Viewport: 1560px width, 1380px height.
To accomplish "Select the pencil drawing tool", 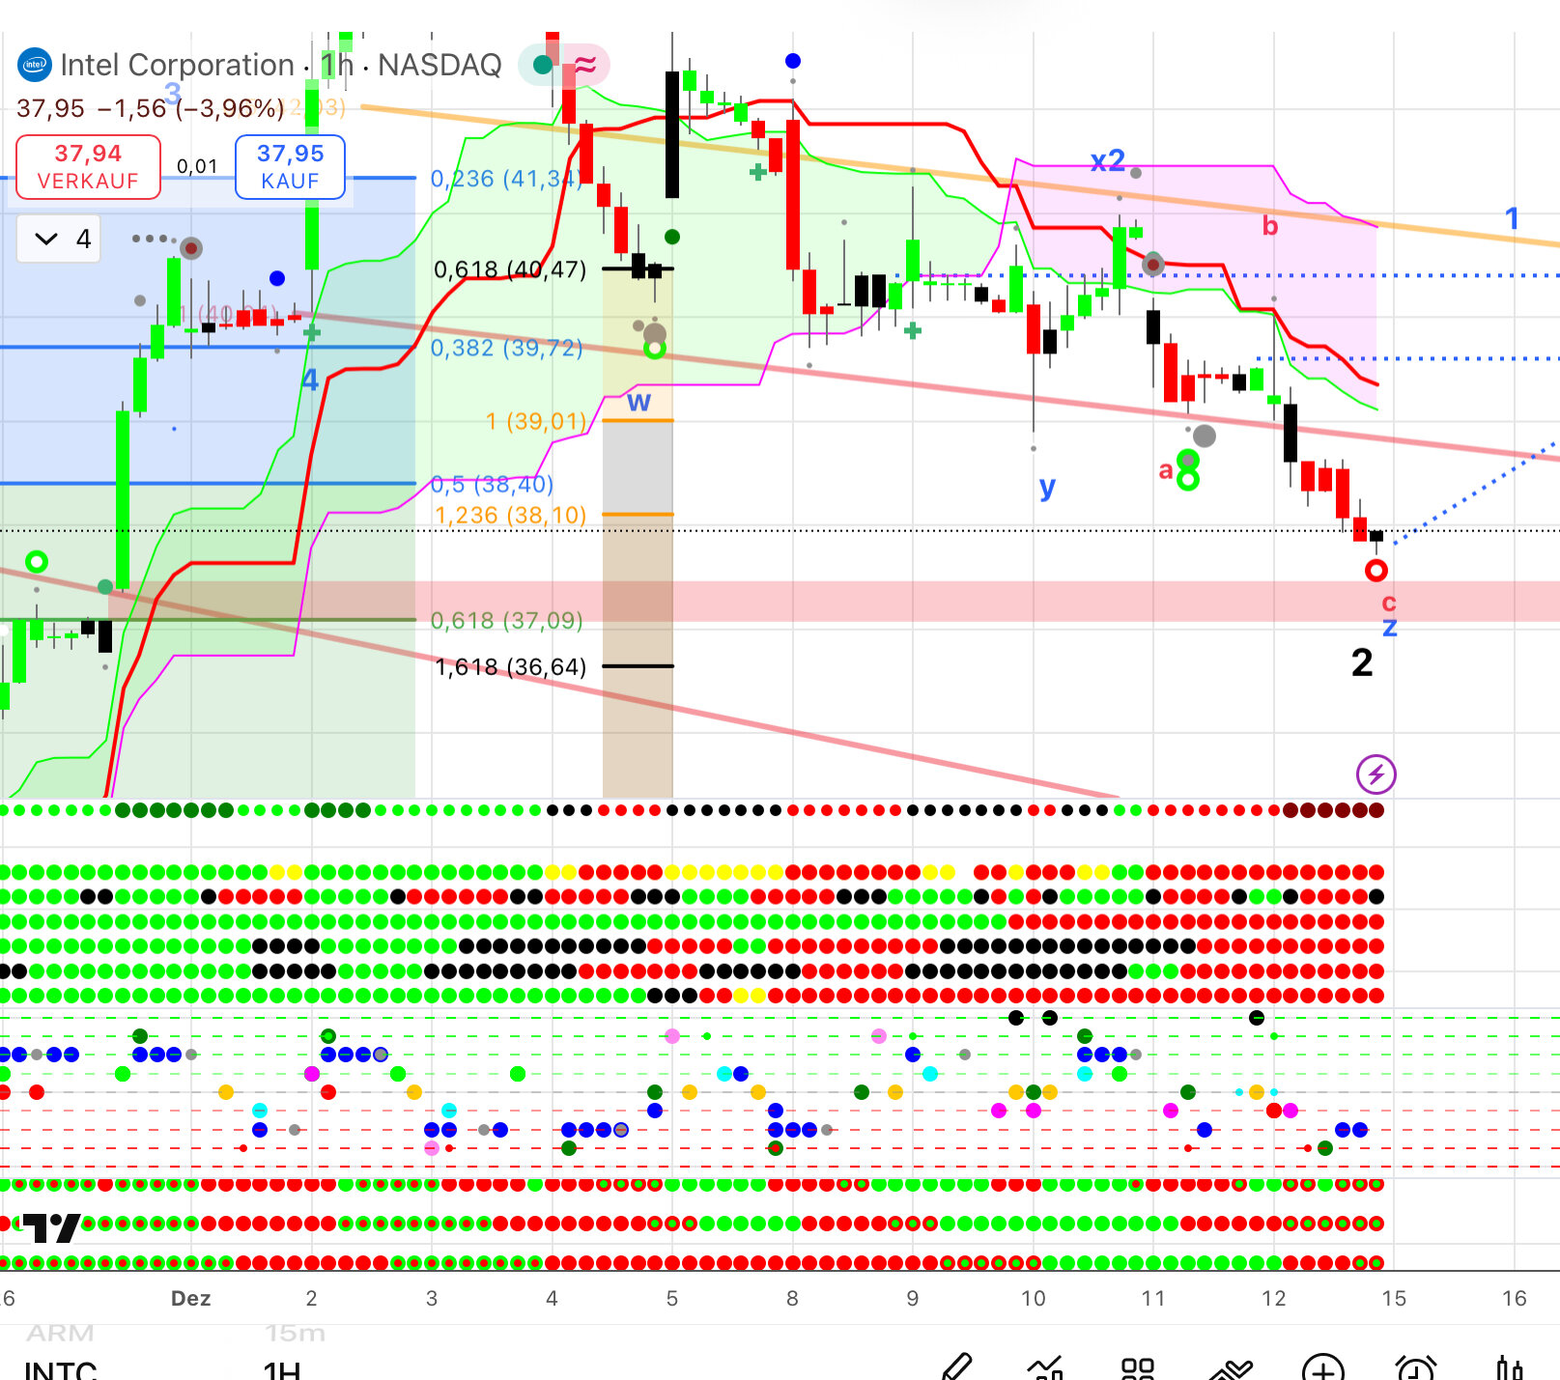I will pos(955,1367).
